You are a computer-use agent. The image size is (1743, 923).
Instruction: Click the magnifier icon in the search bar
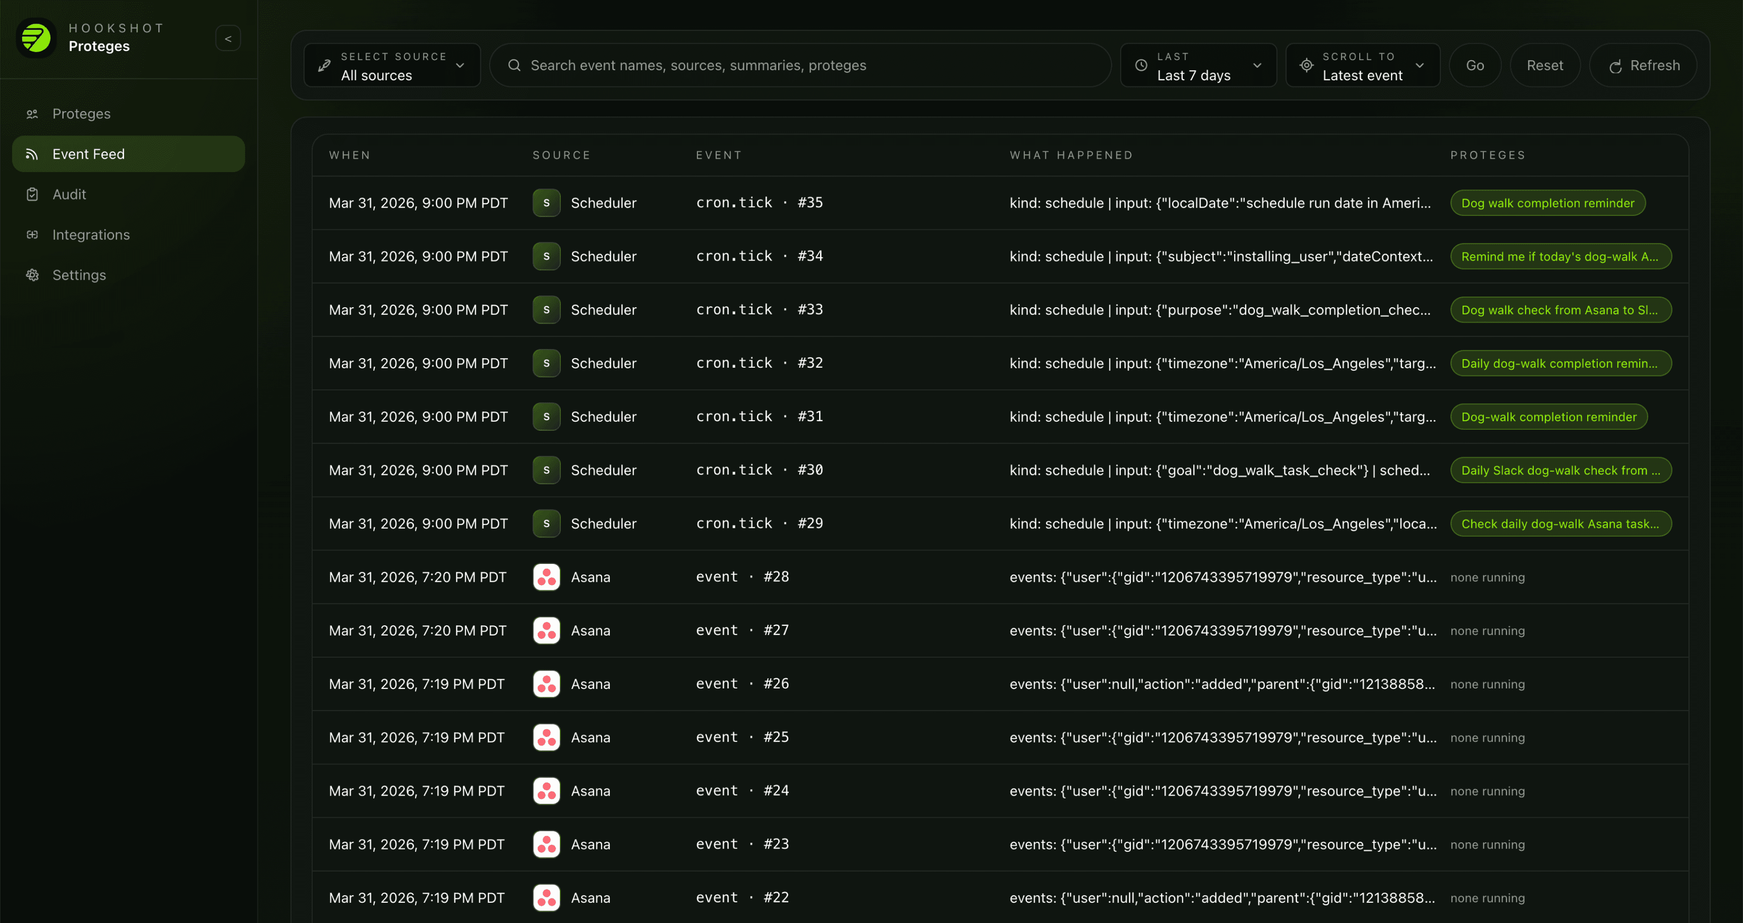pyautogui.click(x=514, y=65)
